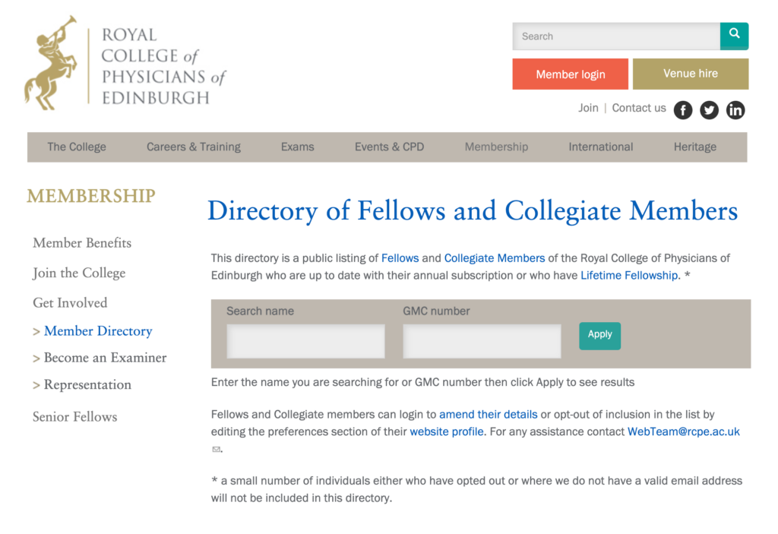
Task: Click into the site Search box
Action: click(x=616, y=36)
